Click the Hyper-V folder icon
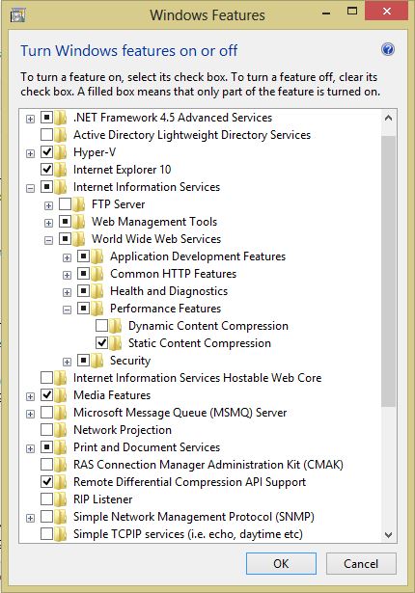This screenshot has width=415, height=593. point(60,152)
